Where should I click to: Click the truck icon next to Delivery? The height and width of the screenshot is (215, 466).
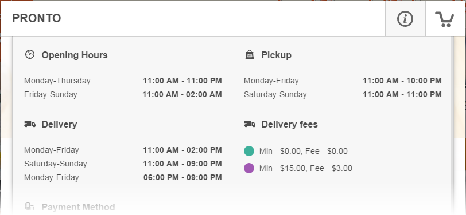(30, 124)
